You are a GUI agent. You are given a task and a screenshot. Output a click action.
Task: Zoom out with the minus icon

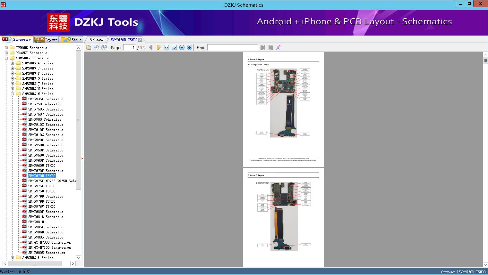182,47
